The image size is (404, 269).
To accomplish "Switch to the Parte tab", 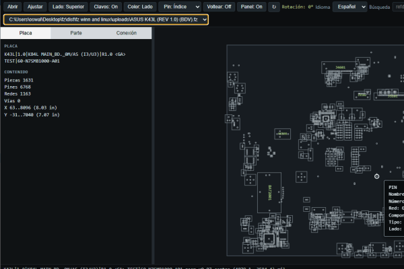I will (x=76, y=33).
